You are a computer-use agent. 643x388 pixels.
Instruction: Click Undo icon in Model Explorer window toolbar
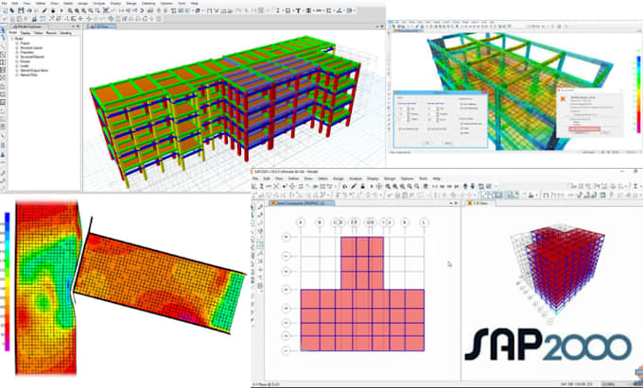pos(29,10)
